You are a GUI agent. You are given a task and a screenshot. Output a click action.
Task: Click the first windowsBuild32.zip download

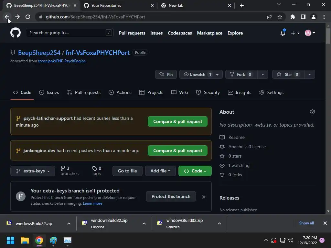[x=34, y=223]
